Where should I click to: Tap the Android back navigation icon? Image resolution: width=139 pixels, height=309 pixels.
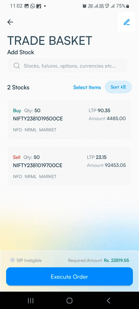108,301
